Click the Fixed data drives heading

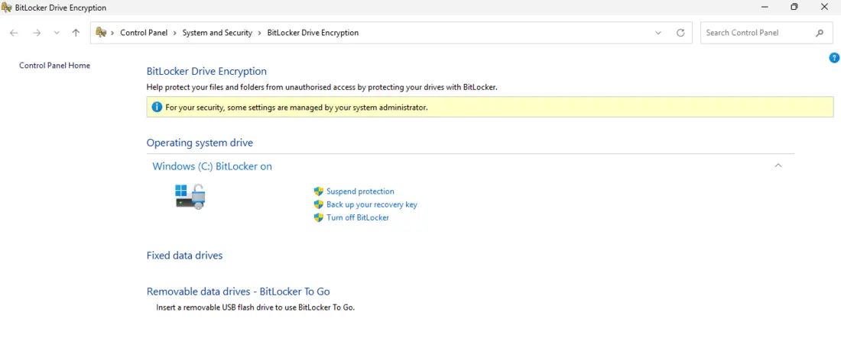coord(184,256)
